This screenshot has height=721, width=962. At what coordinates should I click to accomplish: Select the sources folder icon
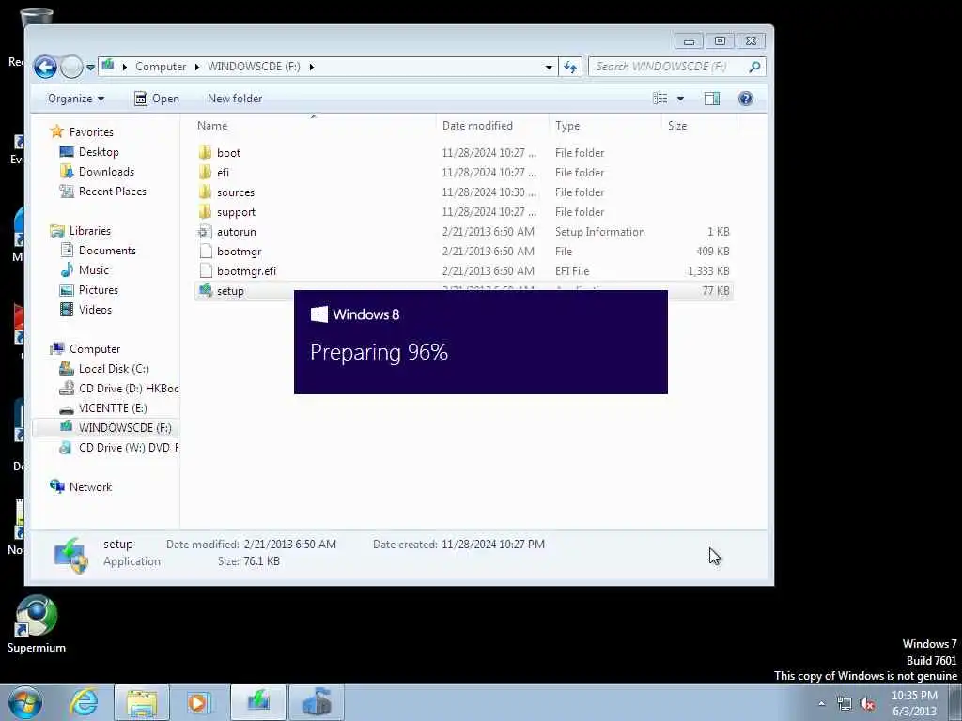206,192
